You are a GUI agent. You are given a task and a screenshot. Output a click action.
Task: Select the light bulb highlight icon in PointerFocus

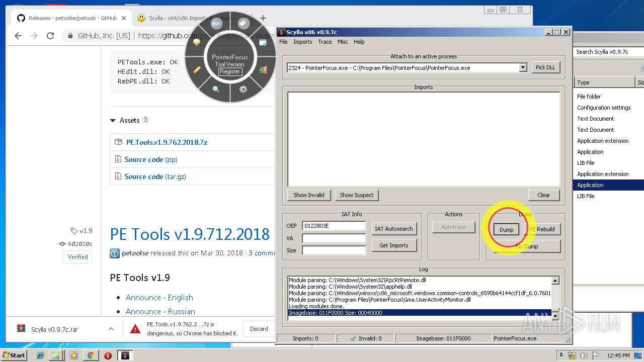[197, 43]
